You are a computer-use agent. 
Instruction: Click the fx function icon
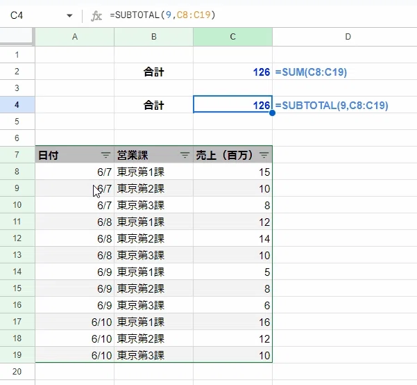[96, 16]
